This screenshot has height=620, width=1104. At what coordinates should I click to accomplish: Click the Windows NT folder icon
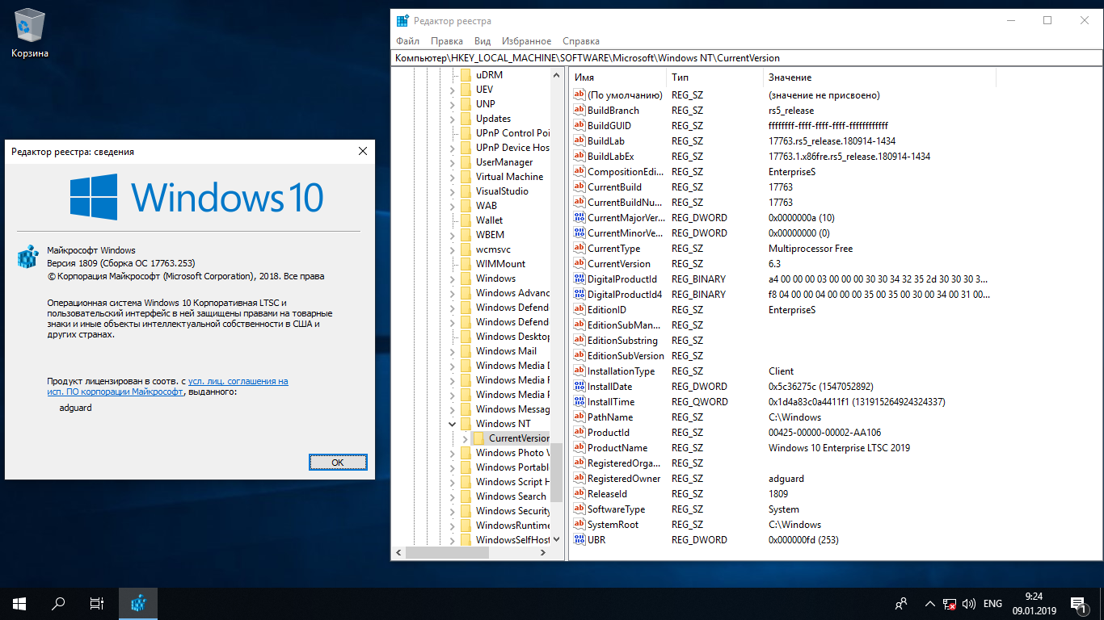466,424
